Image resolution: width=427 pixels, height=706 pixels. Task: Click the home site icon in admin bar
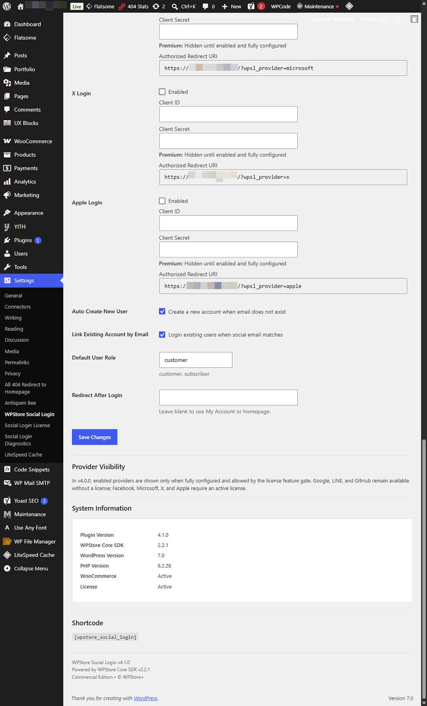(x=20, y=6)
